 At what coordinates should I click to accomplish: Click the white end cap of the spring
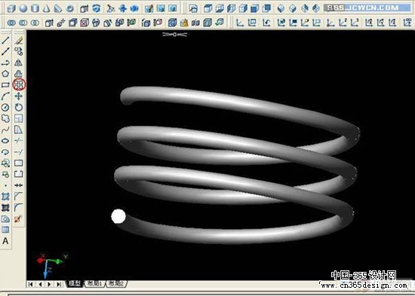tap(118, 216)
